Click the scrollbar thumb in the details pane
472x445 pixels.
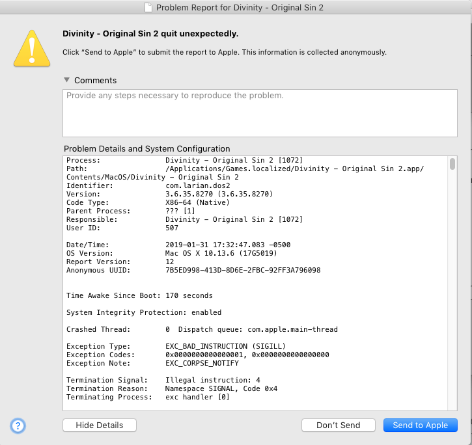coord(452,164)
